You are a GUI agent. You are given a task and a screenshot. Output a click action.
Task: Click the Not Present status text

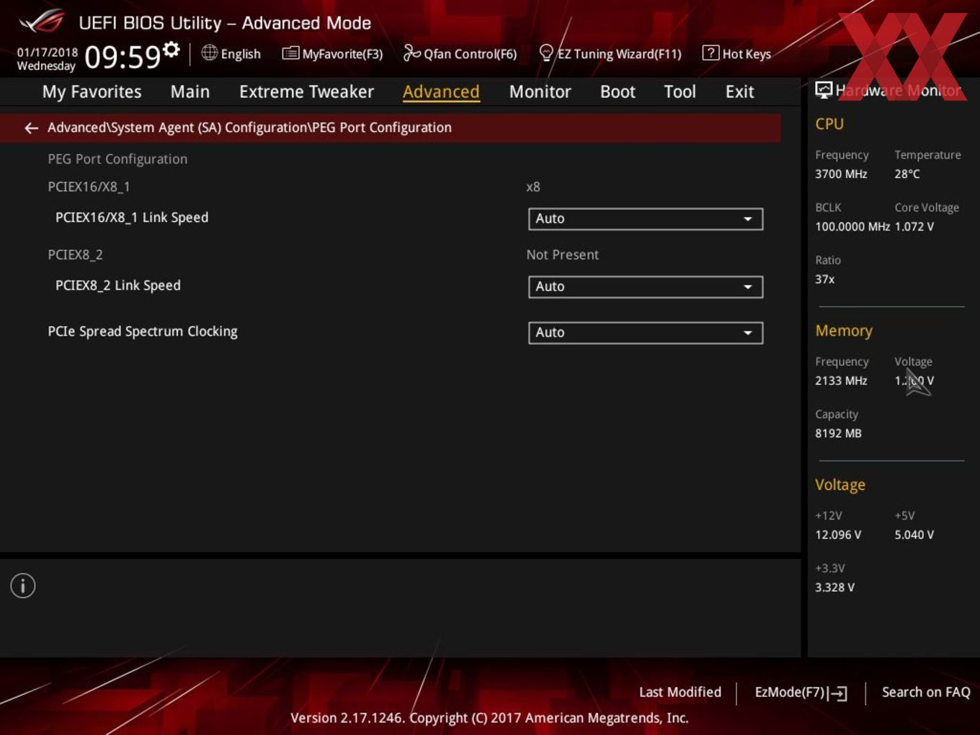point(562,255)
